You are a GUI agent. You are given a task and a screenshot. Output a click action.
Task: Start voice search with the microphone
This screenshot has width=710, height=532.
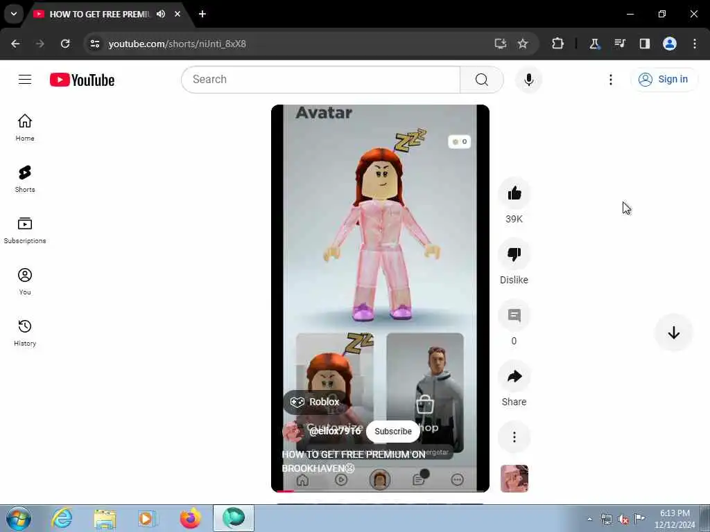(528, 80)
